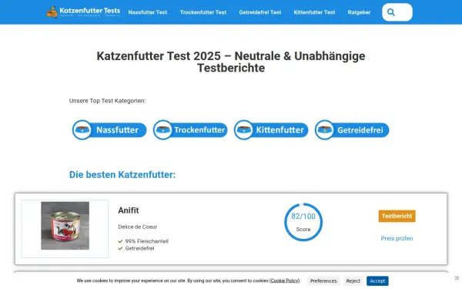
Task: Choose the Getreidefrei category button
Action: click(x=352, y=129)
